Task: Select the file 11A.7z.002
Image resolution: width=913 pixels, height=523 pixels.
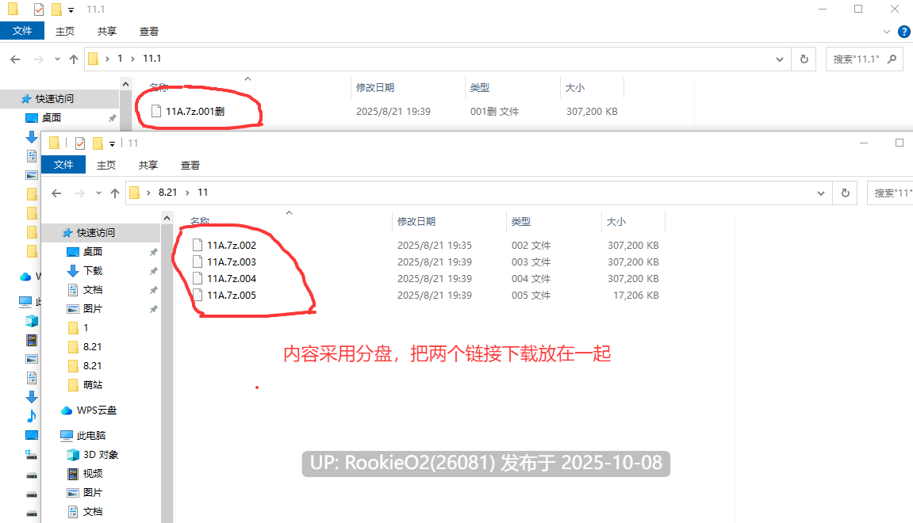Action: [232, 246]
